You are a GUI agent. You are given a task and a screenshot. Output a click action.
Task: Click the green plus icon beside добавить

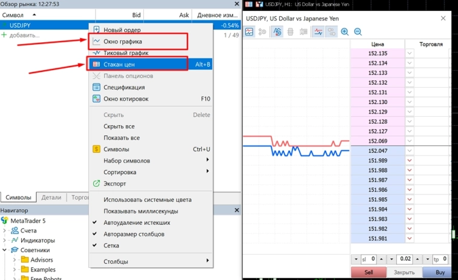pyautogui.click(x=4, y=35)
